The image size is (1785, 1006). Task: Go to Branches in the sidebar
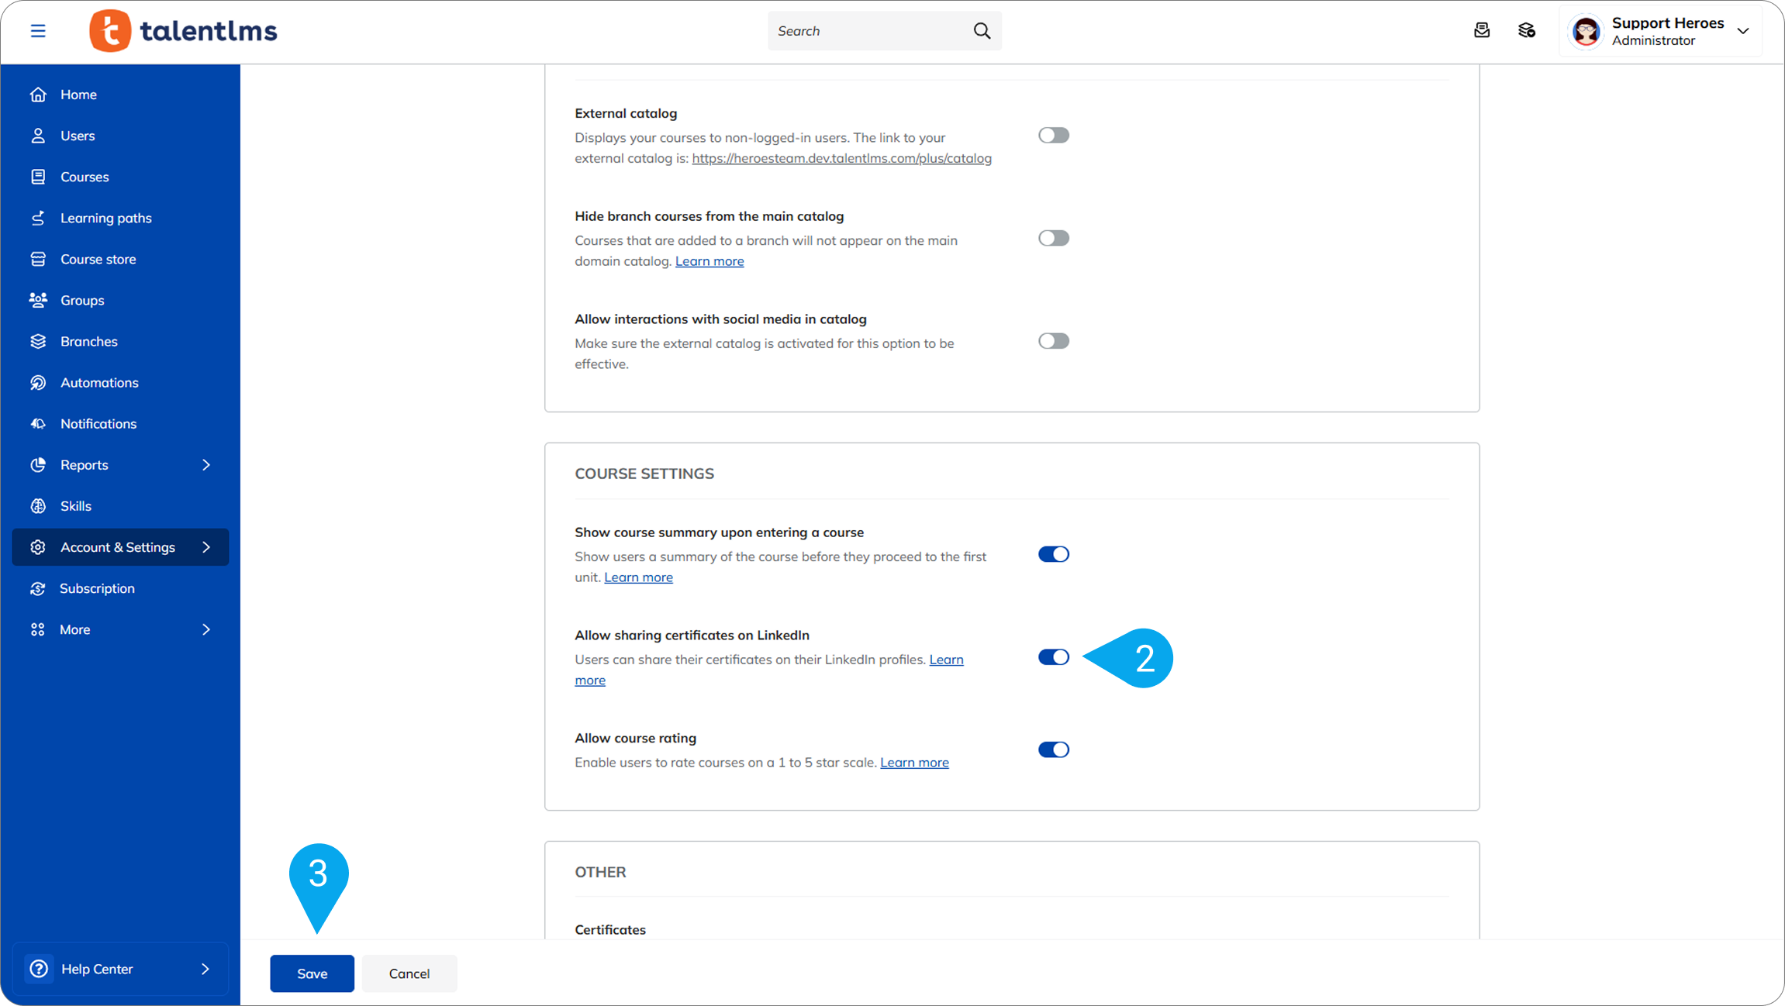[x=89, y=342]
